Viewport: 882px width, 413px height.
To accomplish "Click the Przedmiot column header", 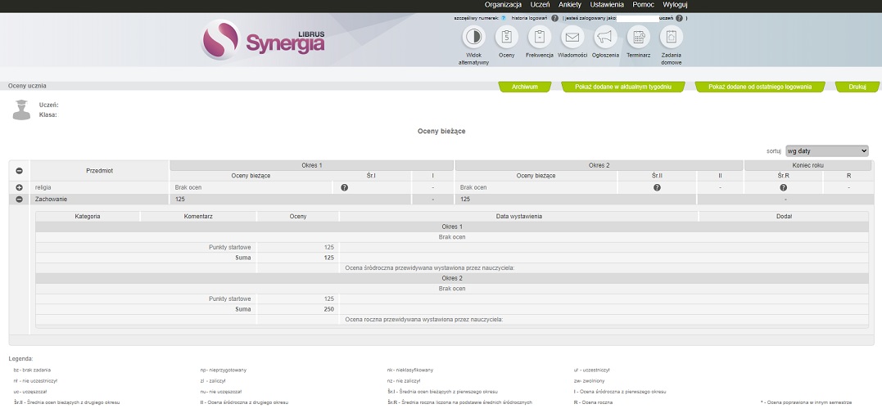I will coord(100,171).
